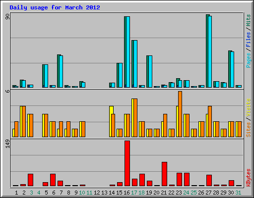Click the cyan Pages bar for day 7
The image size is (254, 198).
61,72
